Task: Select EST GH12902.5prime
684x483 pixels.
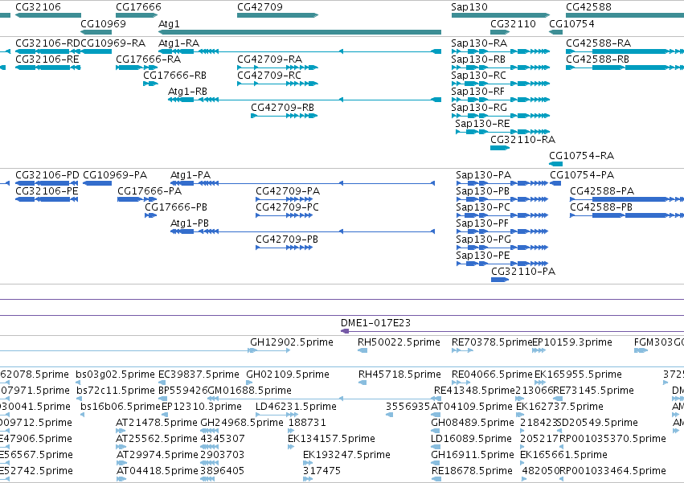Action: (x=268, y=350)
